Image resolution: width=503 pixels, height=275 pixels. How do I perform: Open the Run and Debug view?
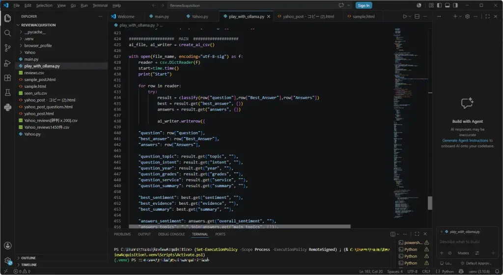tap(7, 63)
